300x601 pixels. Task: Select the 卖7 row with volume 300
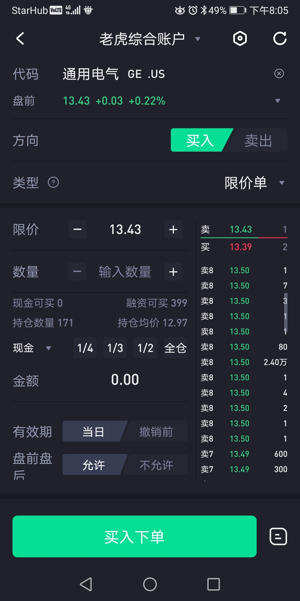click(244, 469)
